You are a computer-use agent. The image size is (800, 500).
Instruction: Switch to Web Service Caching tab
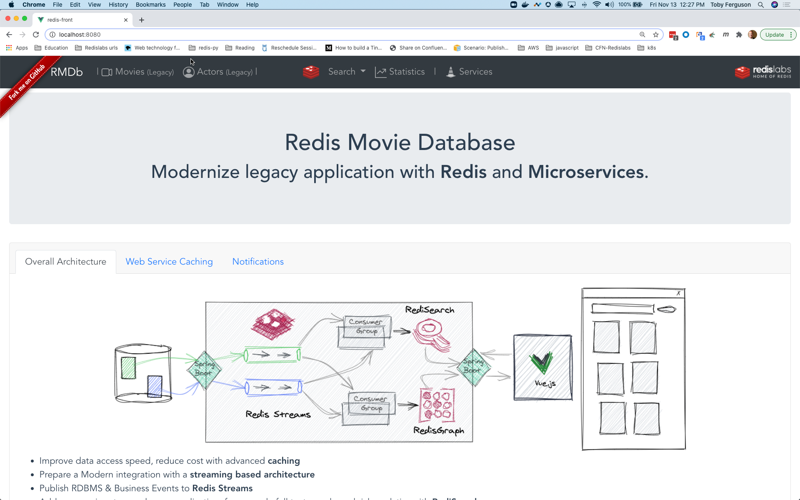(169, 262)
